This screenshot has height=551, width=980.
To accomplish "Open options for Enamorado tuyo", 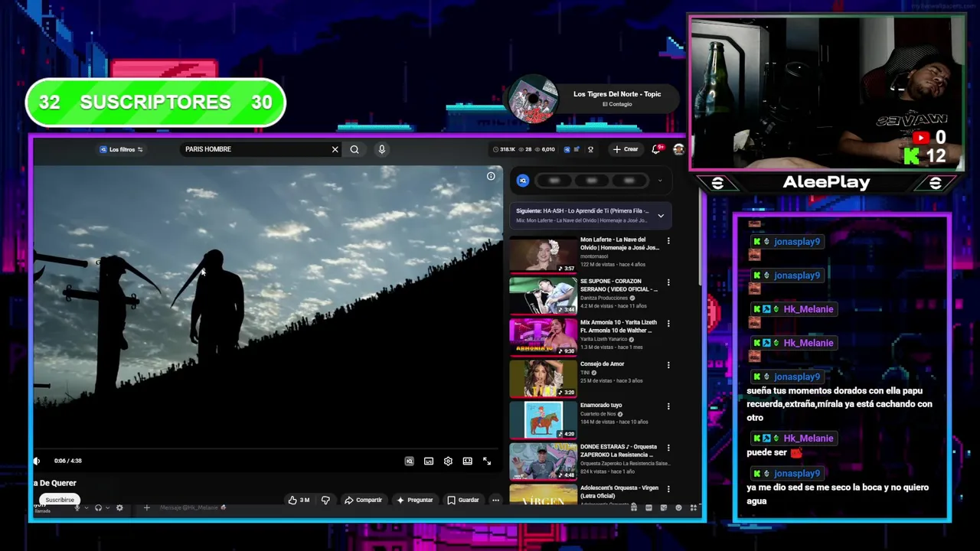I will coord(668,406).
